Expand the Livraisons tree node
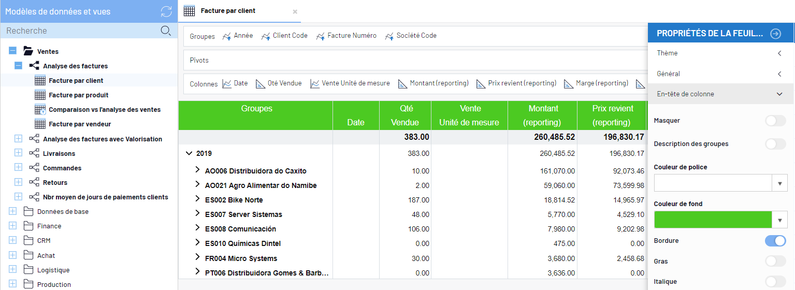Screen dimensions: 795x290 pyautogui.click(x=18, y=153)
